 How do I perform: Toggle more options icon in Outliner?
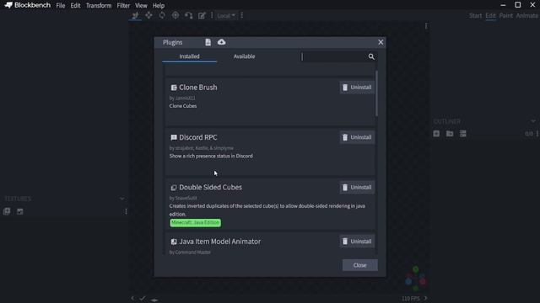pos(463,134)
